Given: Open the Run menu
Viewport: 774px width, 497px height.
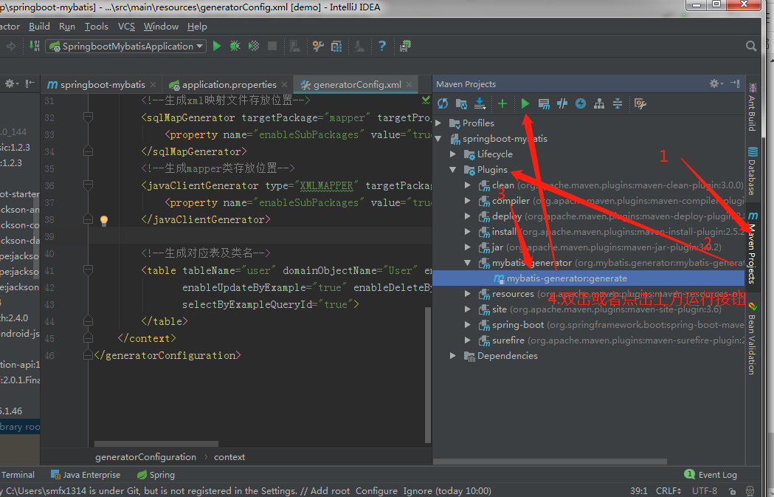Looking at the screenshot, I should pos(67,26).
